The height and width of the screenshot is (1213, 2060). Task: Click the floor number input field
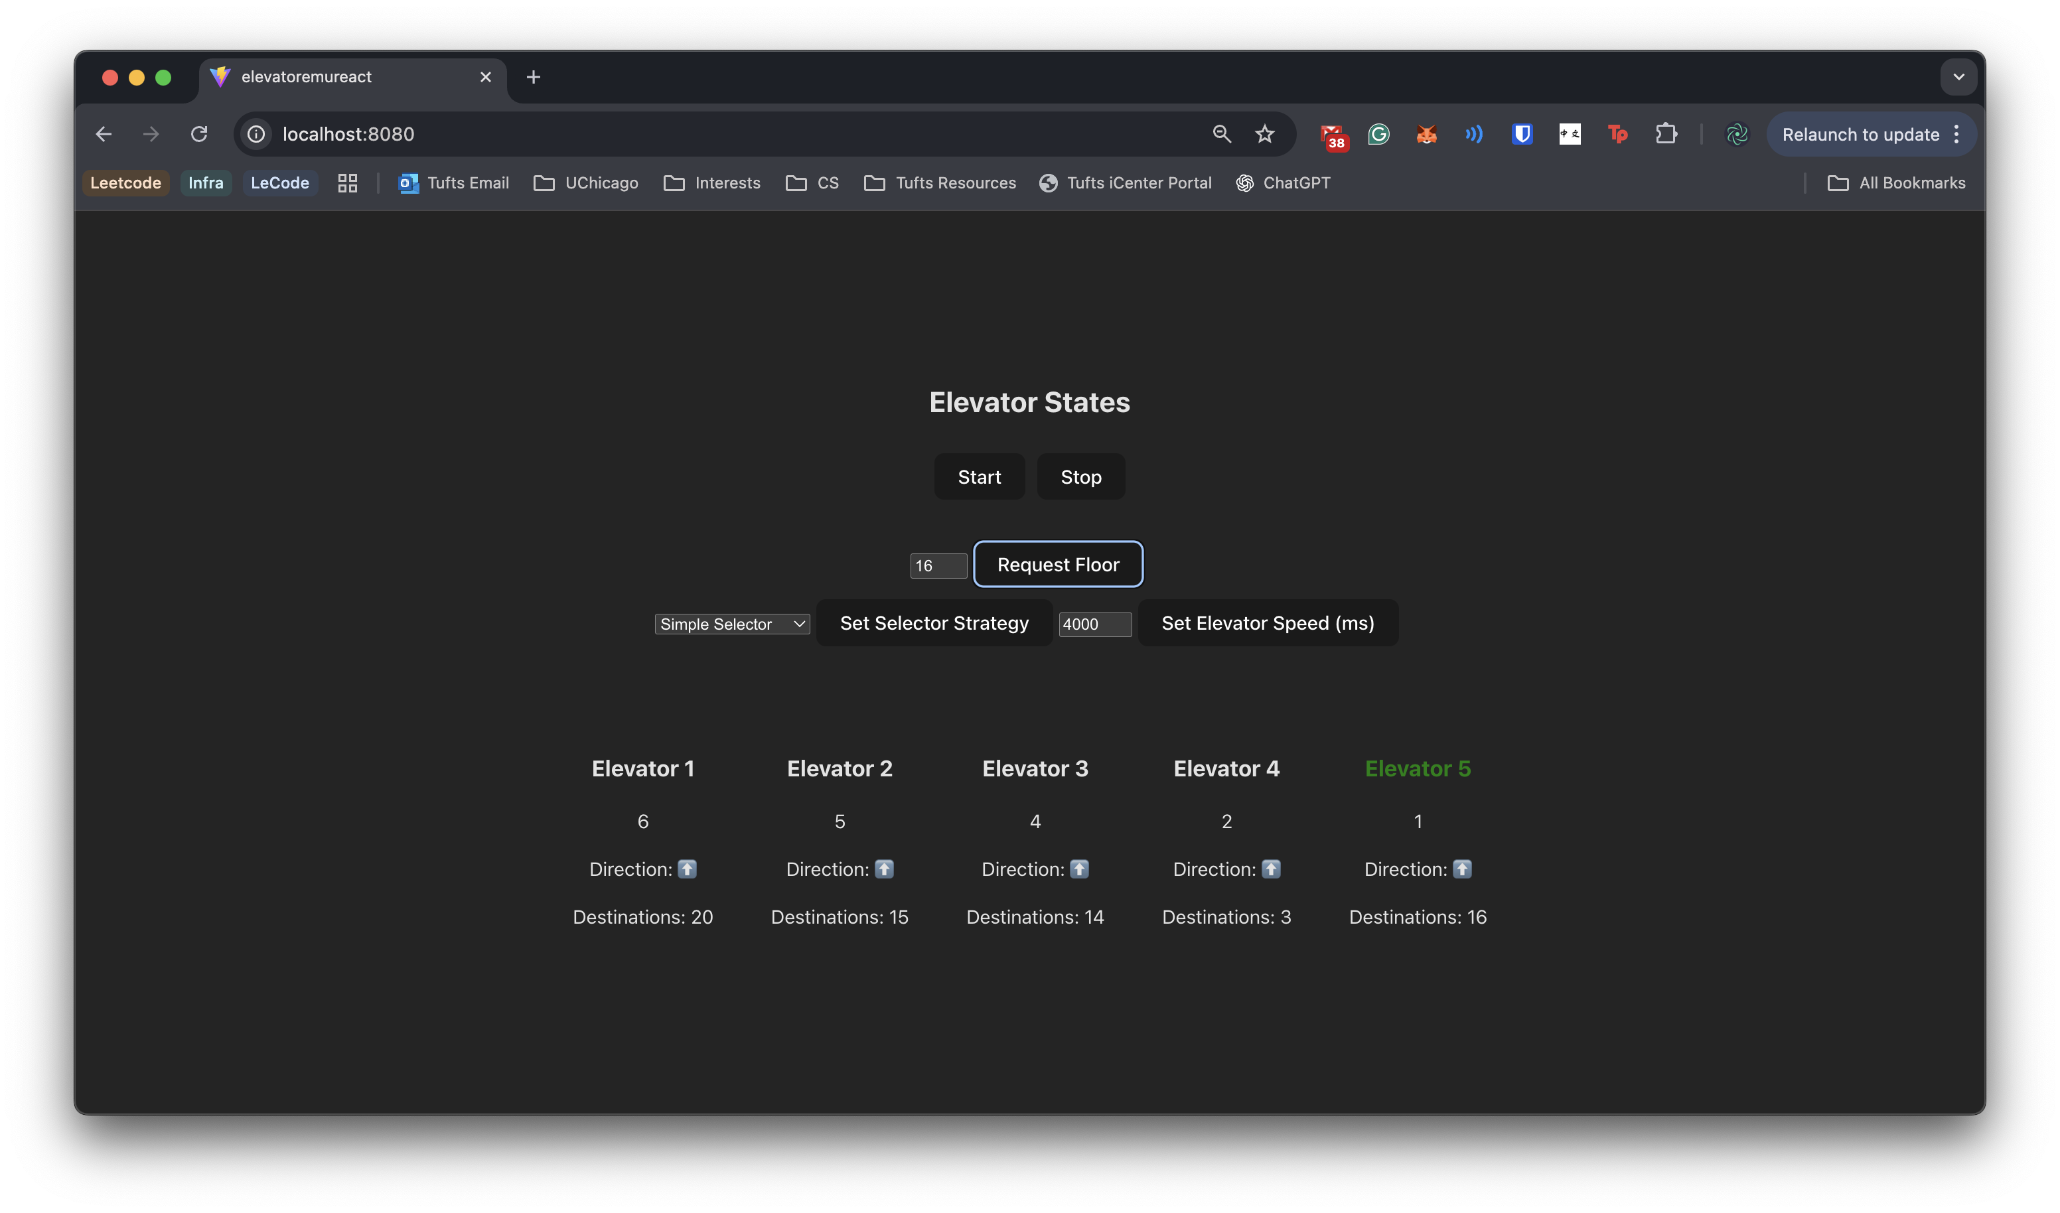coord(938,565)
